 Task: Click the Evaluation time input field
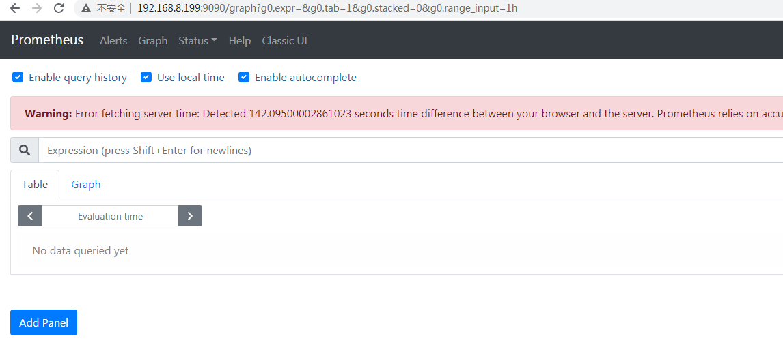(x=111, y=215)
